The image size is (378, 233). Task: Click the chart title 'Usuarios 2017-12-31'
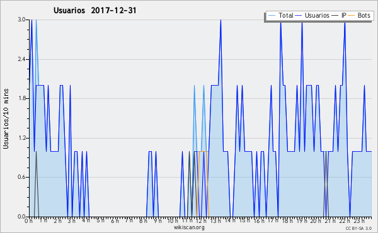tap(94, 11)
